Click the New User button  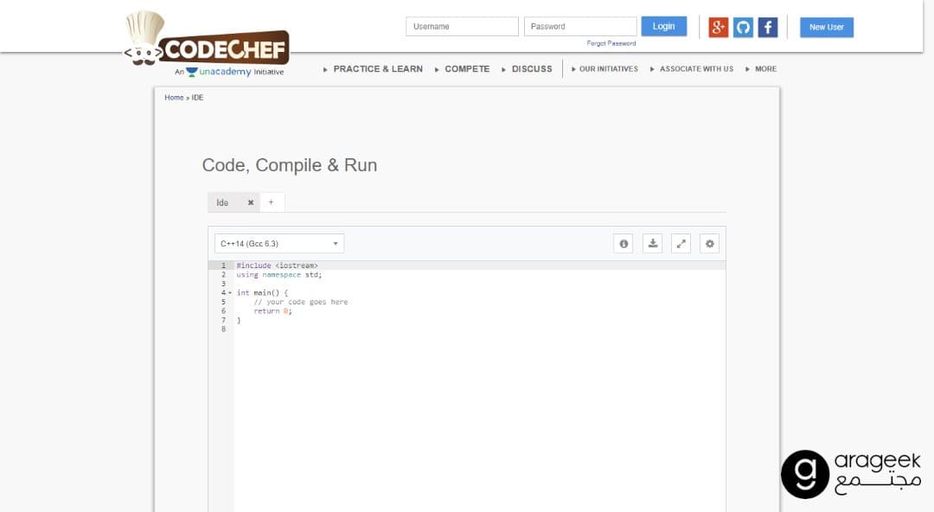coord(826,27)
